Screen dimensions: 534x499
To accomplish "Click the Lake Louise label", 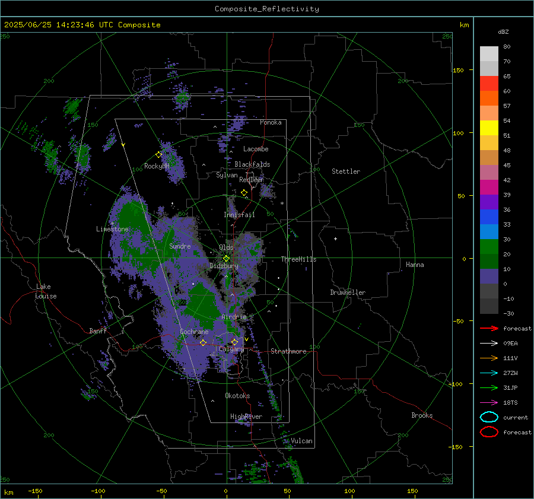I will click(x=46, y=291).
